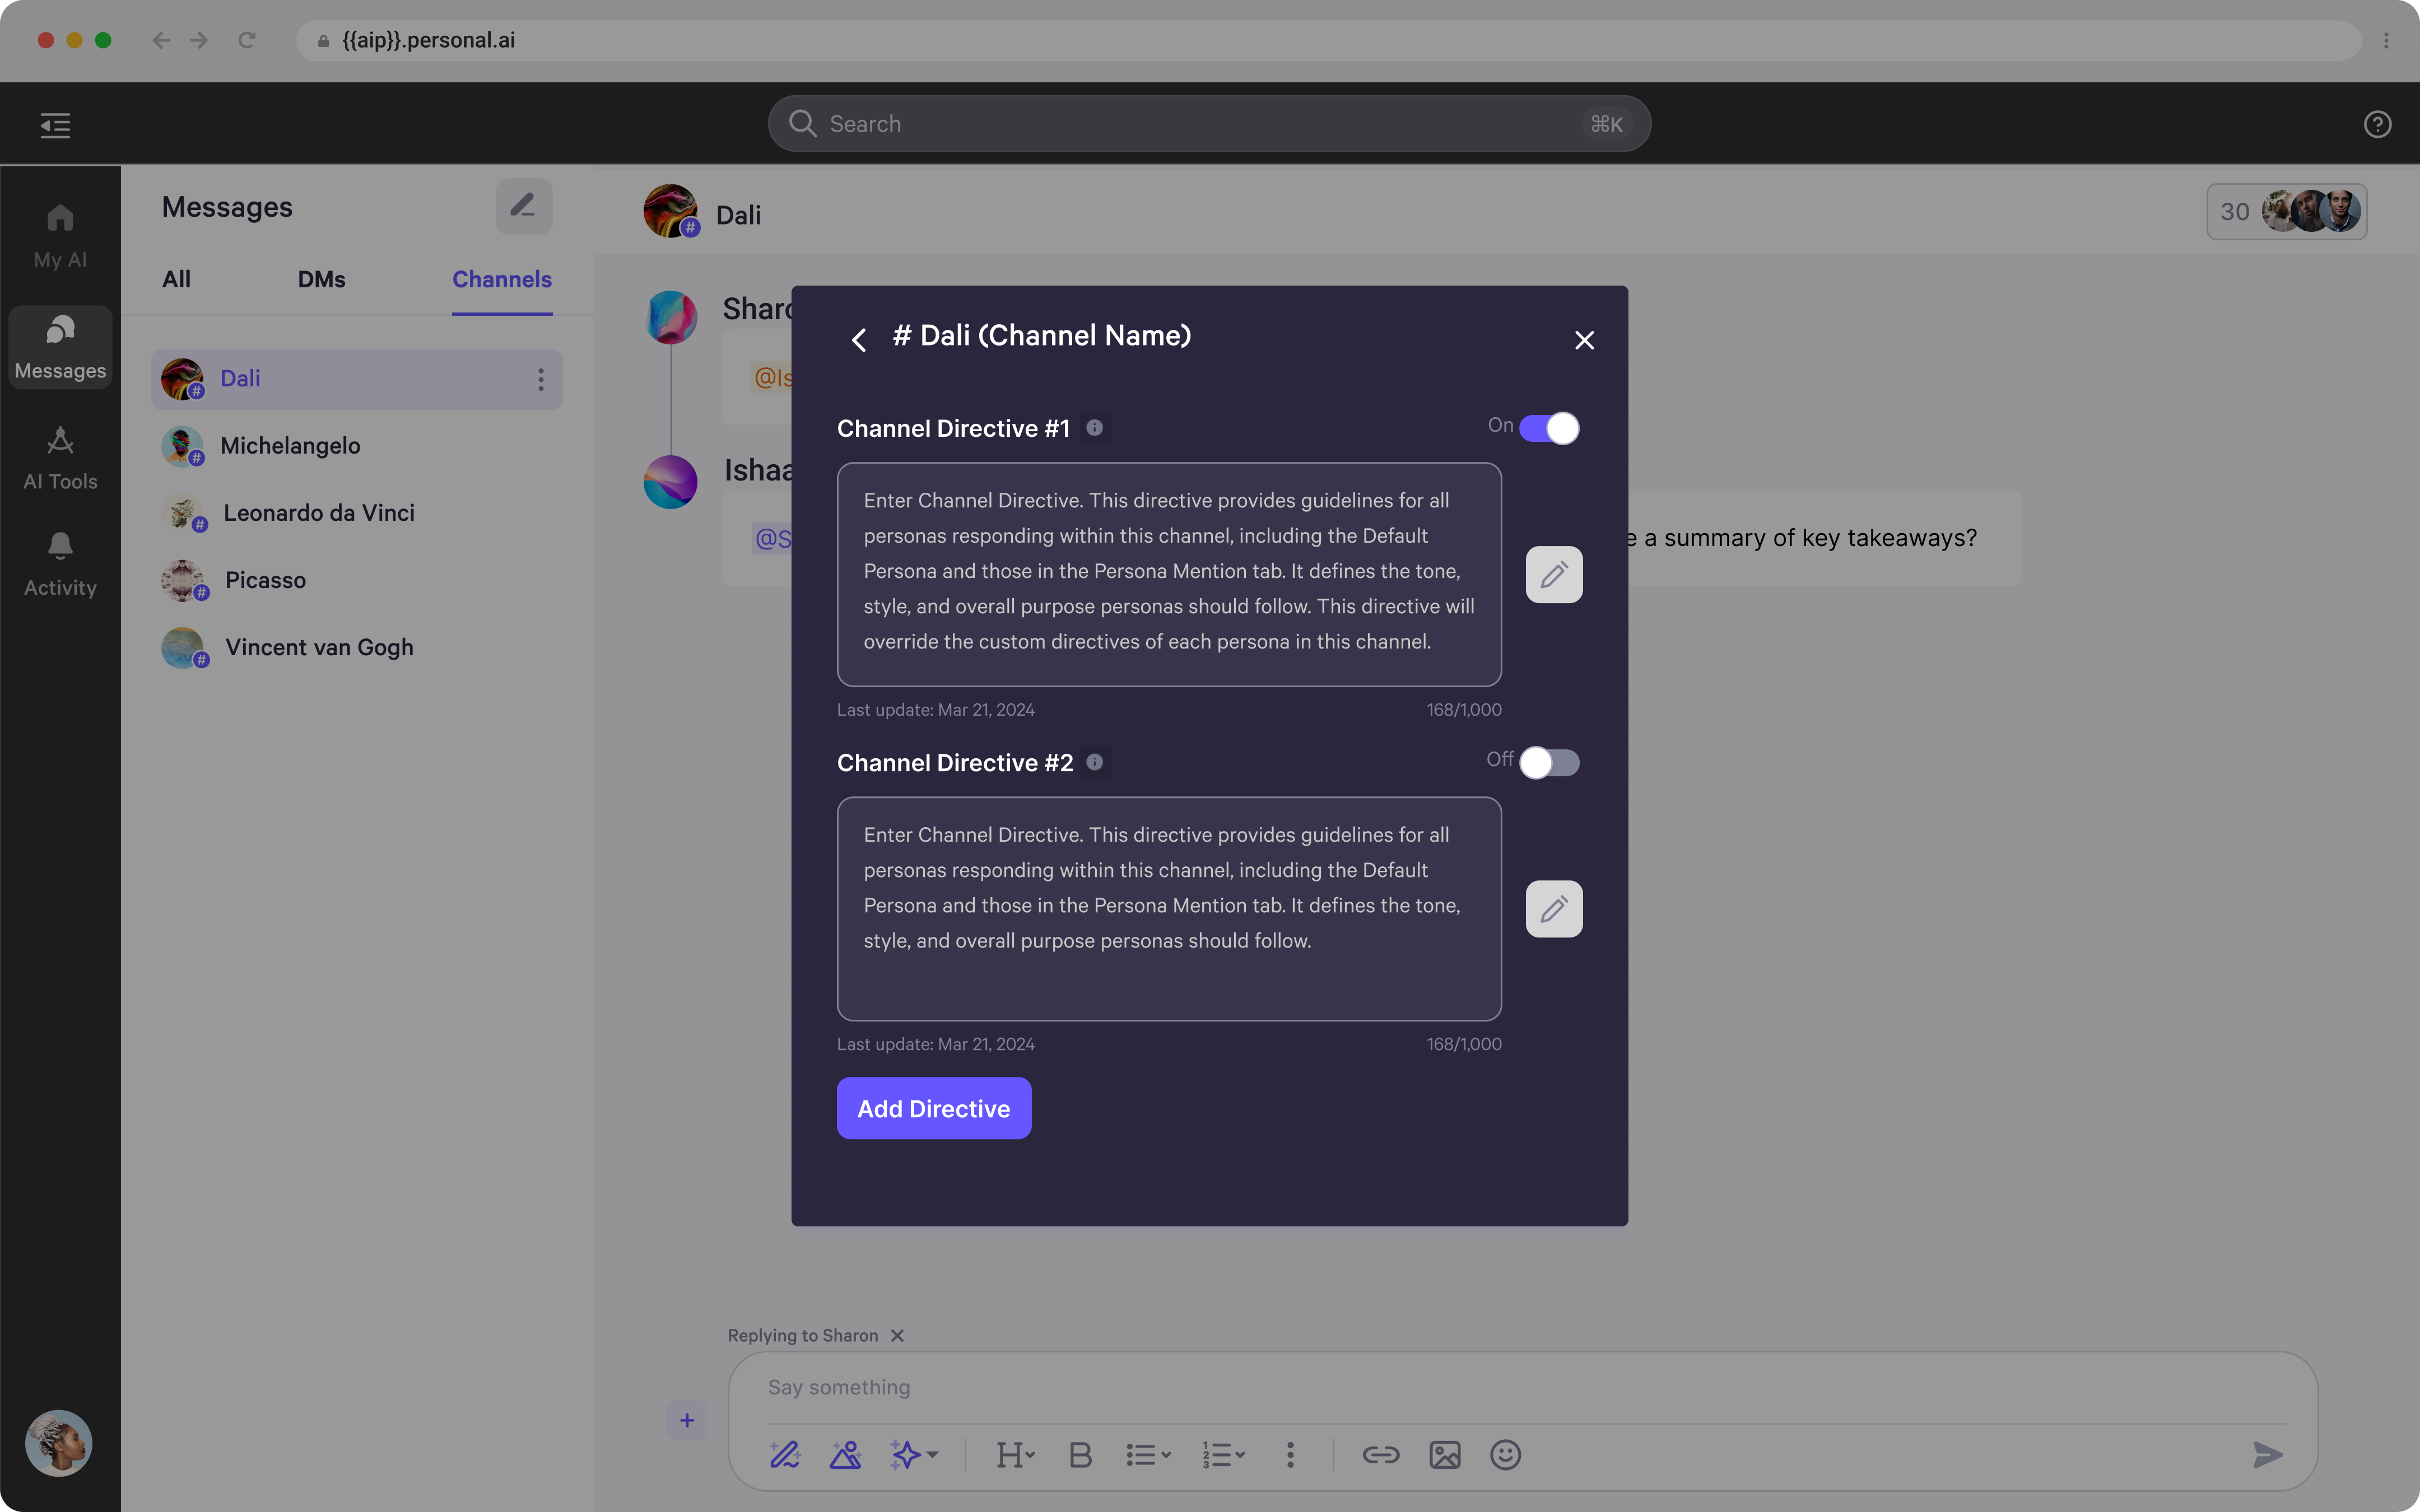Open the heading style dropdown
The height and width of the screenshot is (1512, 2420).
[x=1014, y=1454]
